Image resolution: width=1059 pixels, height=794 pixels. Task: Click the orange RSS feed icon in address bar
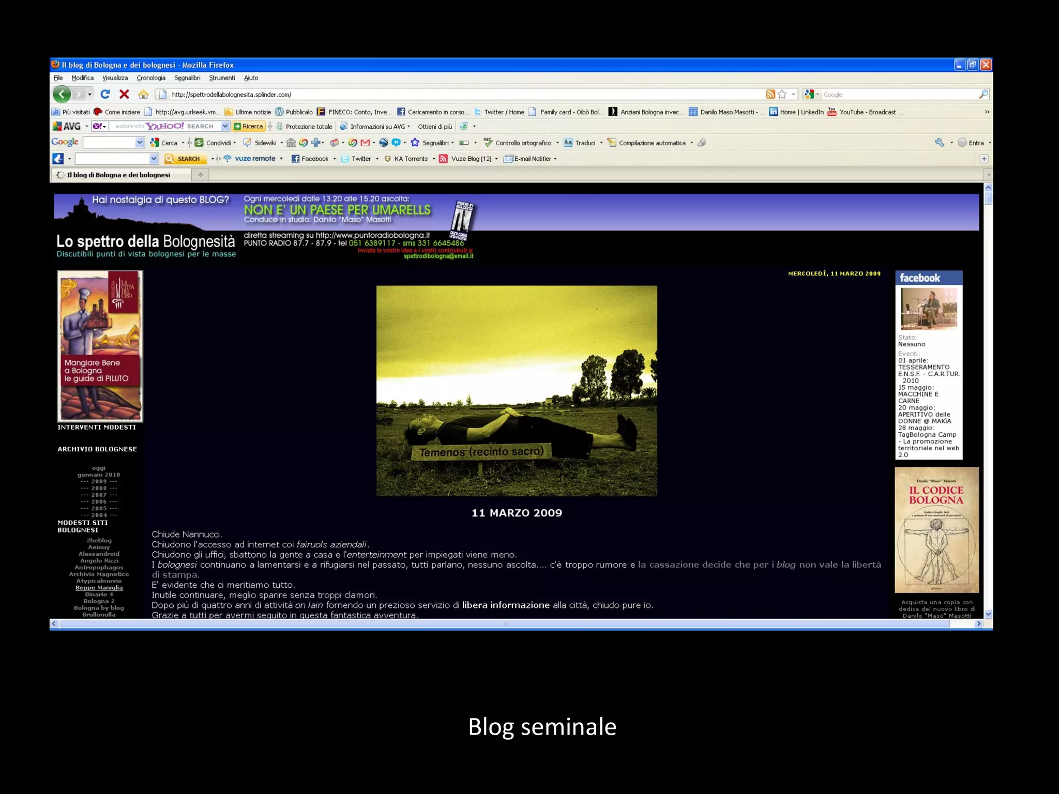(770, 94)
